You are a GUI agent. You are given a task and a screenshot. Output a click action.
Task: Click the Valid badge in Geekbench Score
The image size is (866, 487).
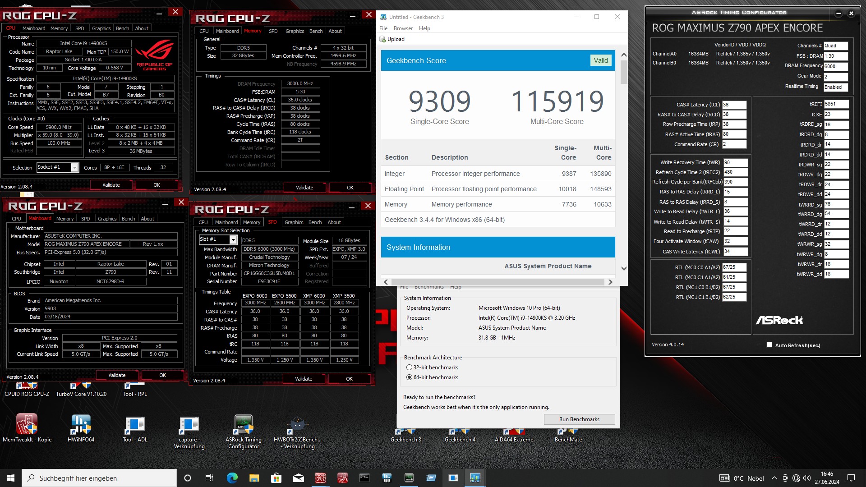(601, 60)
